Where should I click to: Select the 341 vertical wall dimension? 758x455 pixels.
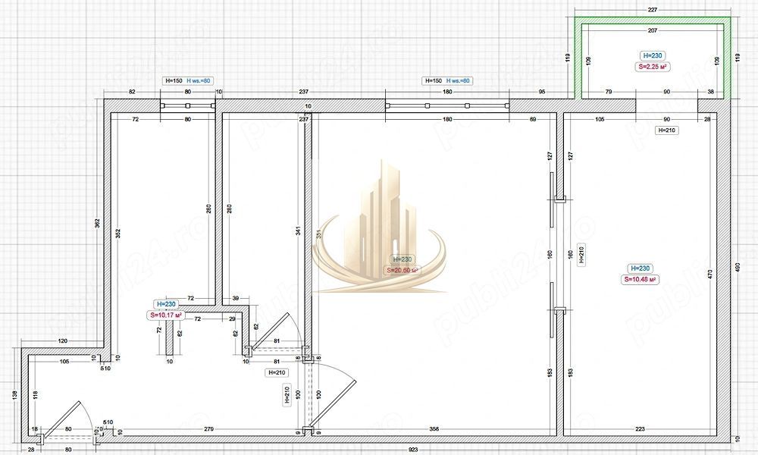tap(297, 231)
